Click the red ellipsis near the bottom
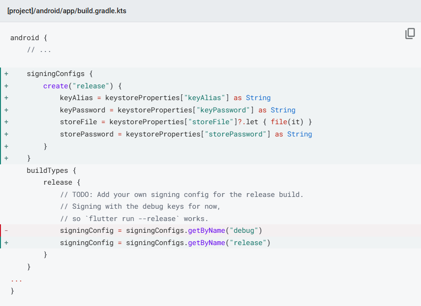 coord(17,279)
